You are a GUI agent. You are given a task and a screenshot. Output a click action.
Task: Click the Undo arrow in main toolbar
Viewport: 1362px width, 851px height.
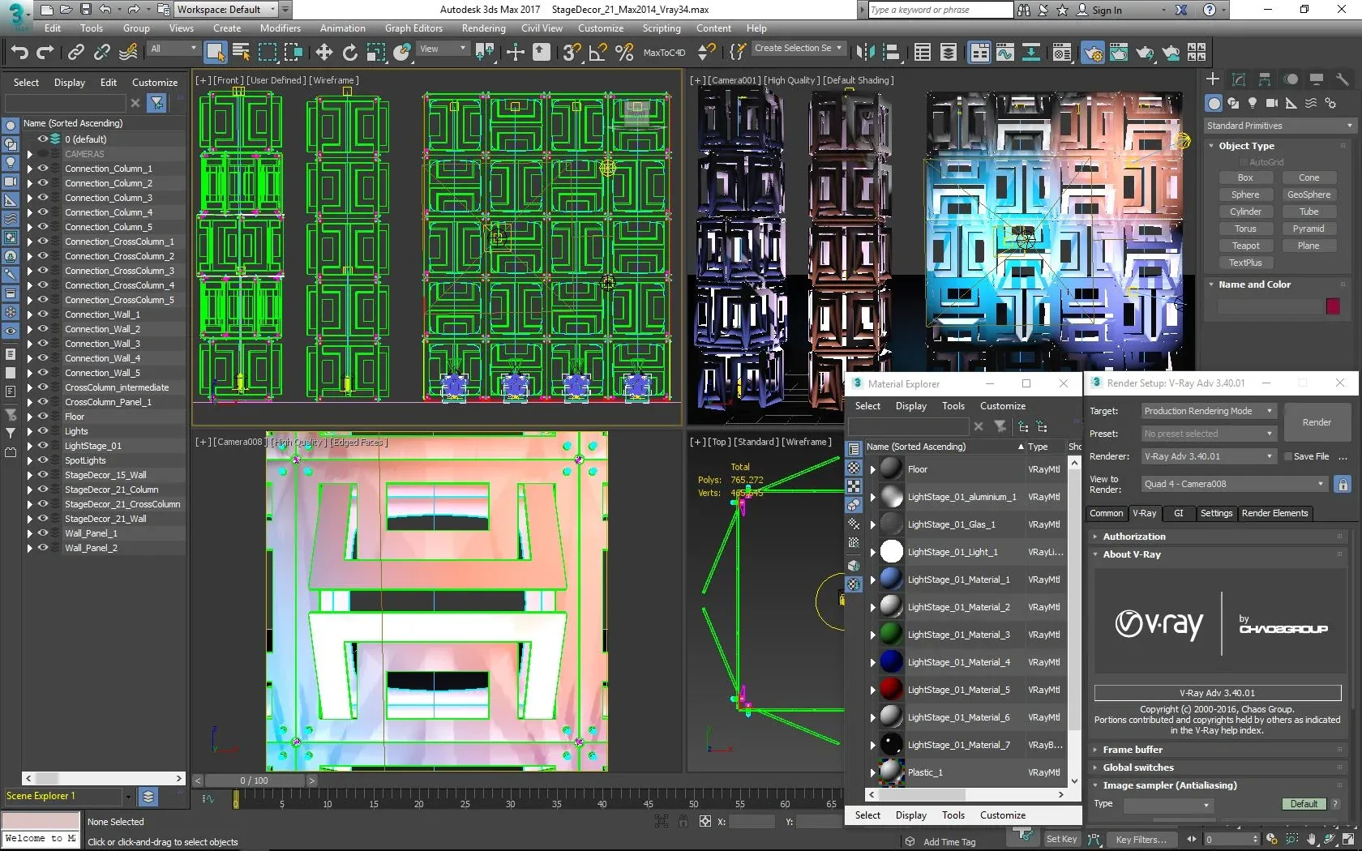pos(19,53)
